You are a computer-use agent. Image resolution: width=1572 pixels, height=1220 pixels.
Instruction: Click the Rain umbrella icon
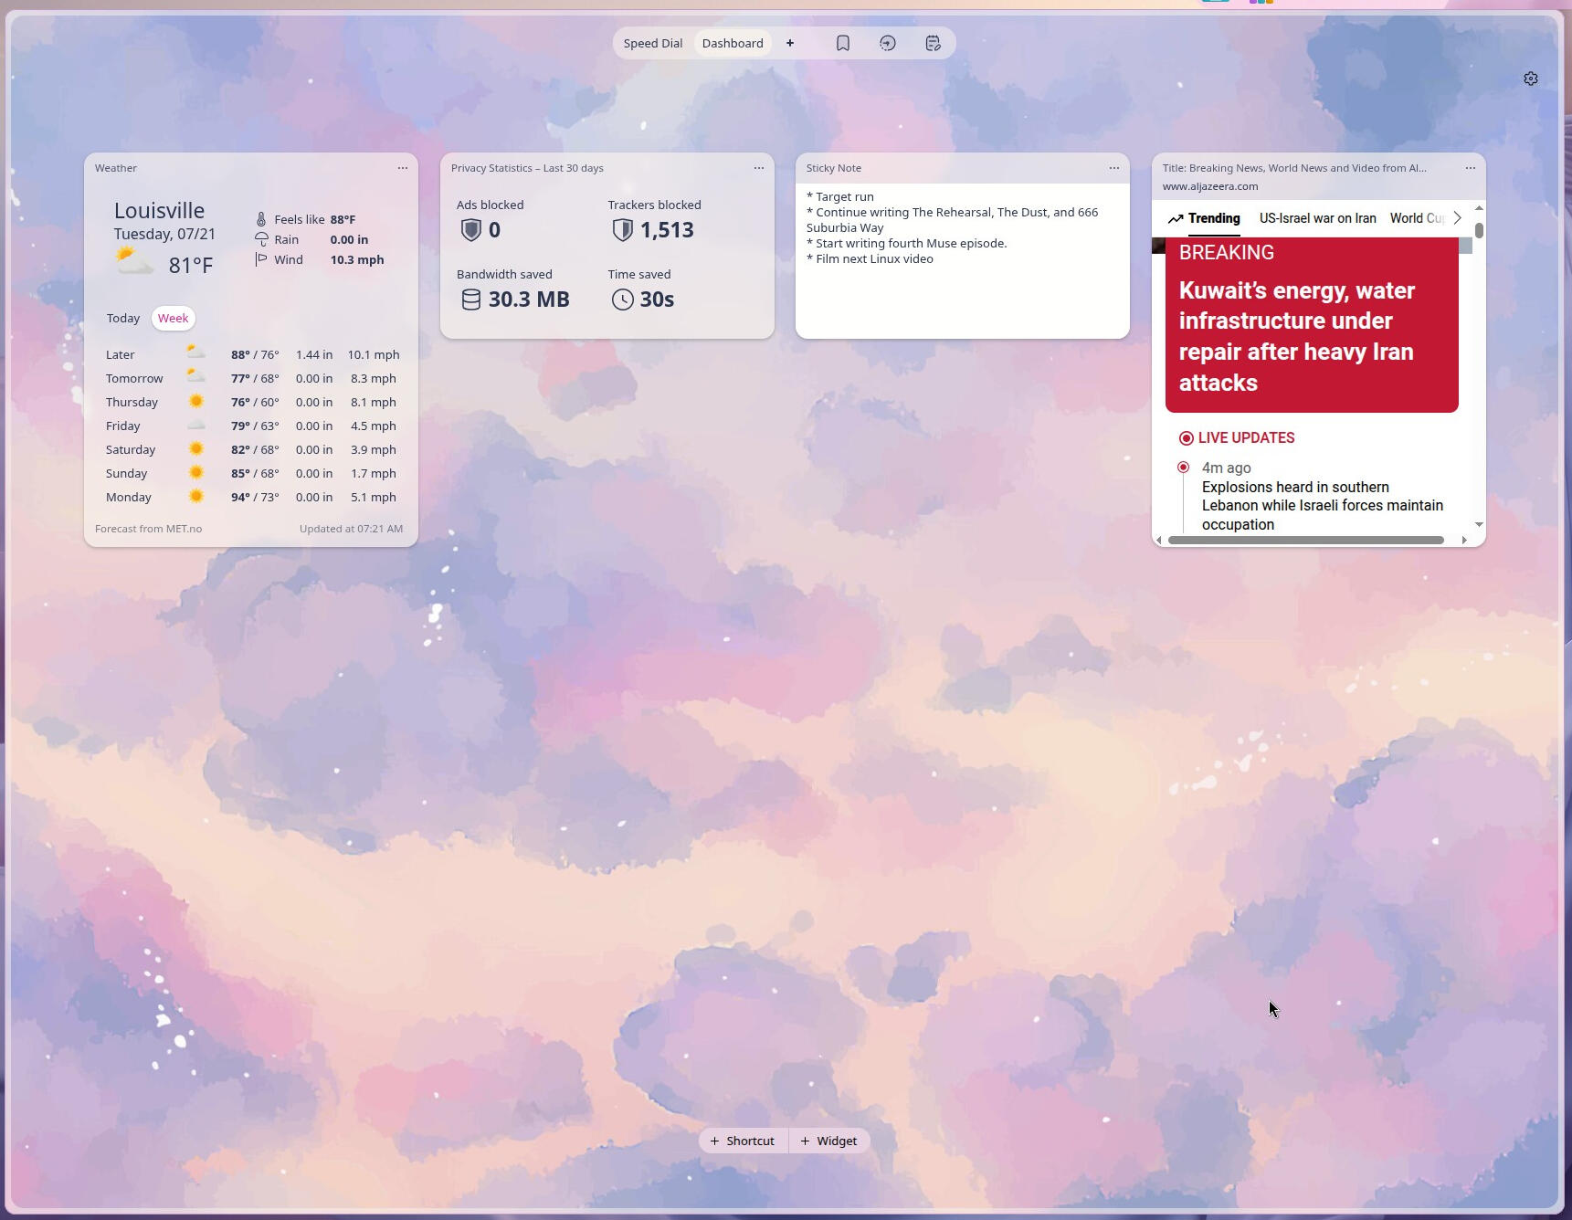pyautogui.click(x=261, y=239)
